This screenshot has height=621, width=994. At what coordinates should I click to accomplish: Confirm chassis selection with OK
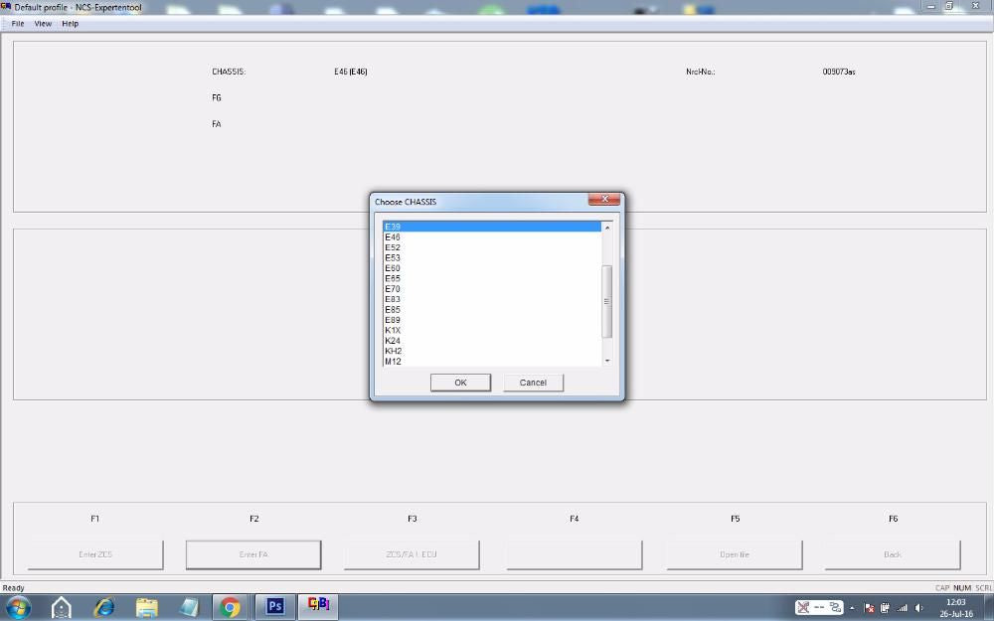tap(460, 383)
